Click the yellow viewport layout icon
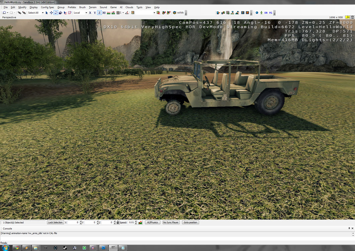The image size is (355, 251). point(347,17)
